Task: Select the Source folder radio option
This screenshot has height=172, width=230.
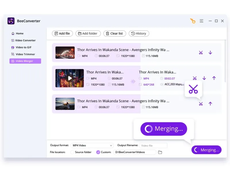Action: point(72,152)
